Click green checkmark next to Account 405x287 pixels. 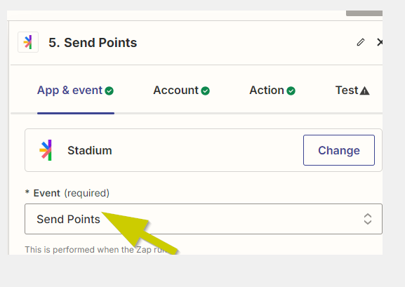coord(206,91)
